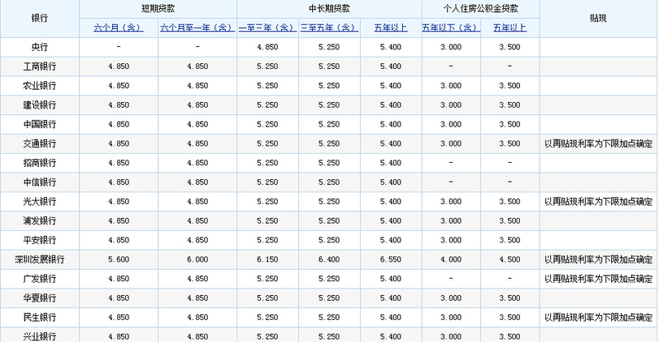Select 6.150 in the 深圳发展银行 row

[x=268, y=259]
